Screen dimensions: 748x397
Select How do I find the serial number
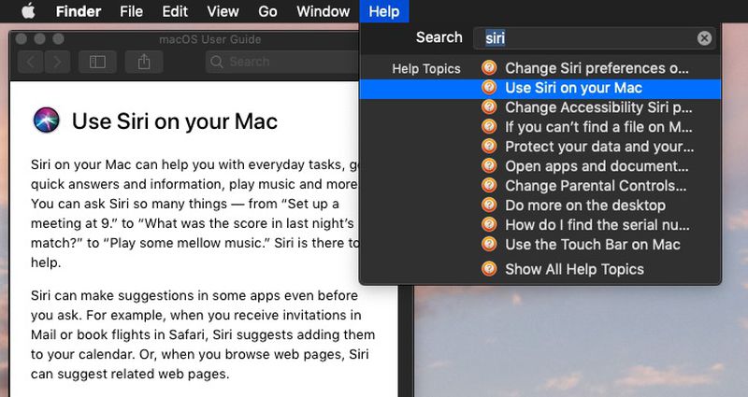click(x=540, y=224)
